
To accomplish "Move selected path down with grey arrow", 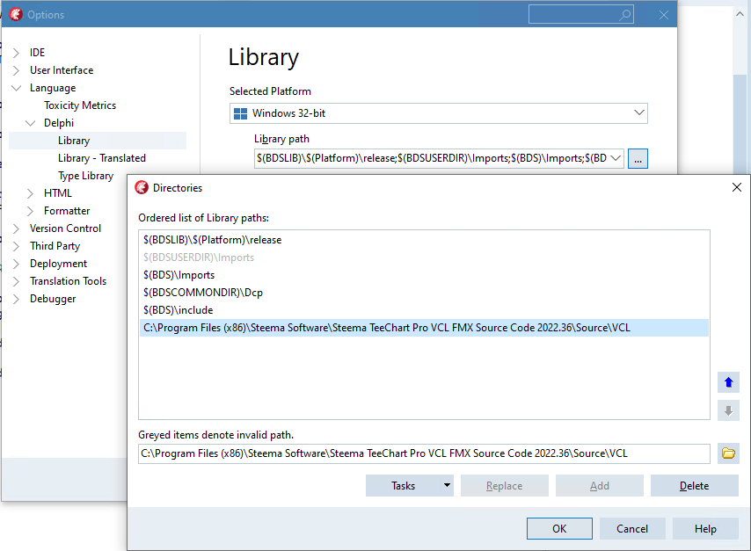I will [728, 410].
